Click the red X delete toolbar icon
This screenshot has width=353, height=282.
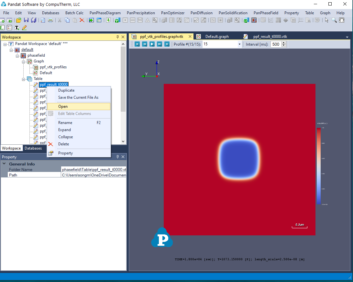82,20
